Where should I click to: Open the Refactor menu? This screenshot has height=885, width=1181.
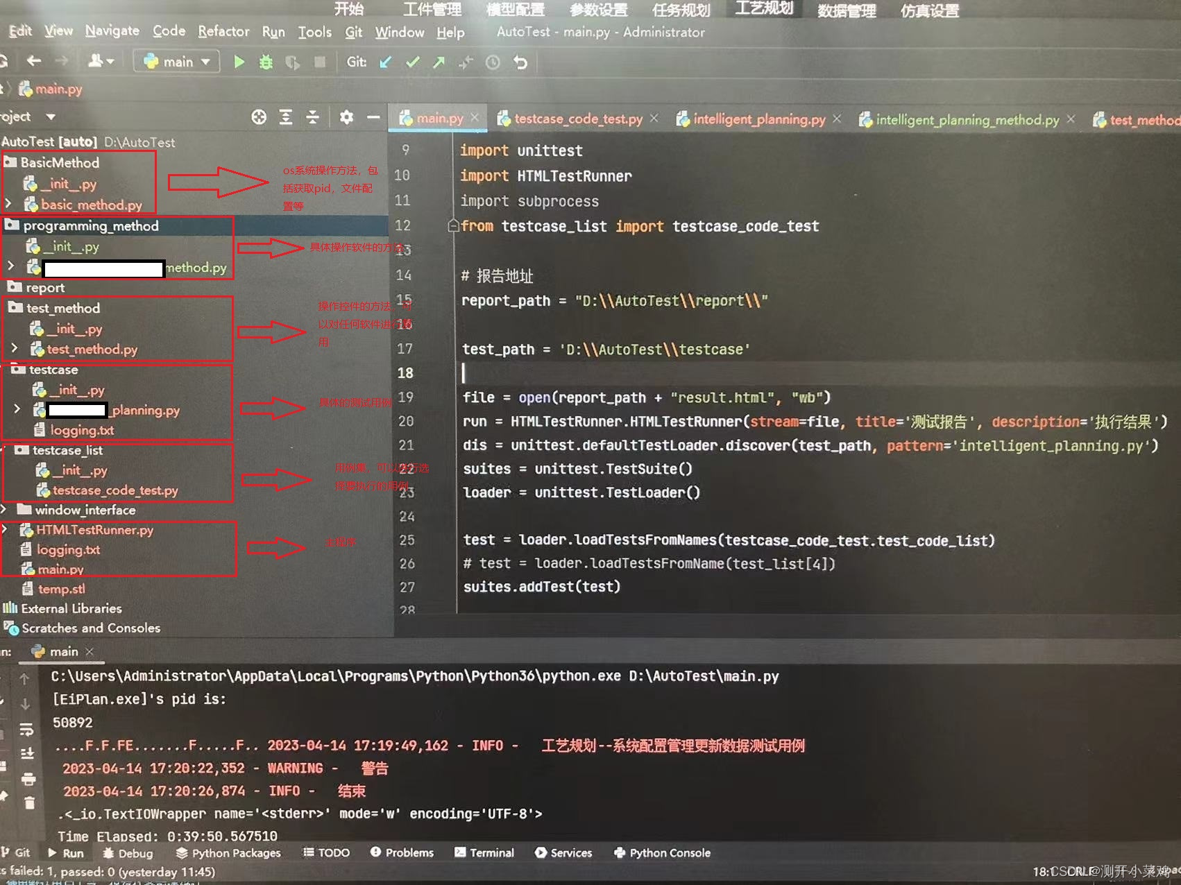tap(223, 31)
